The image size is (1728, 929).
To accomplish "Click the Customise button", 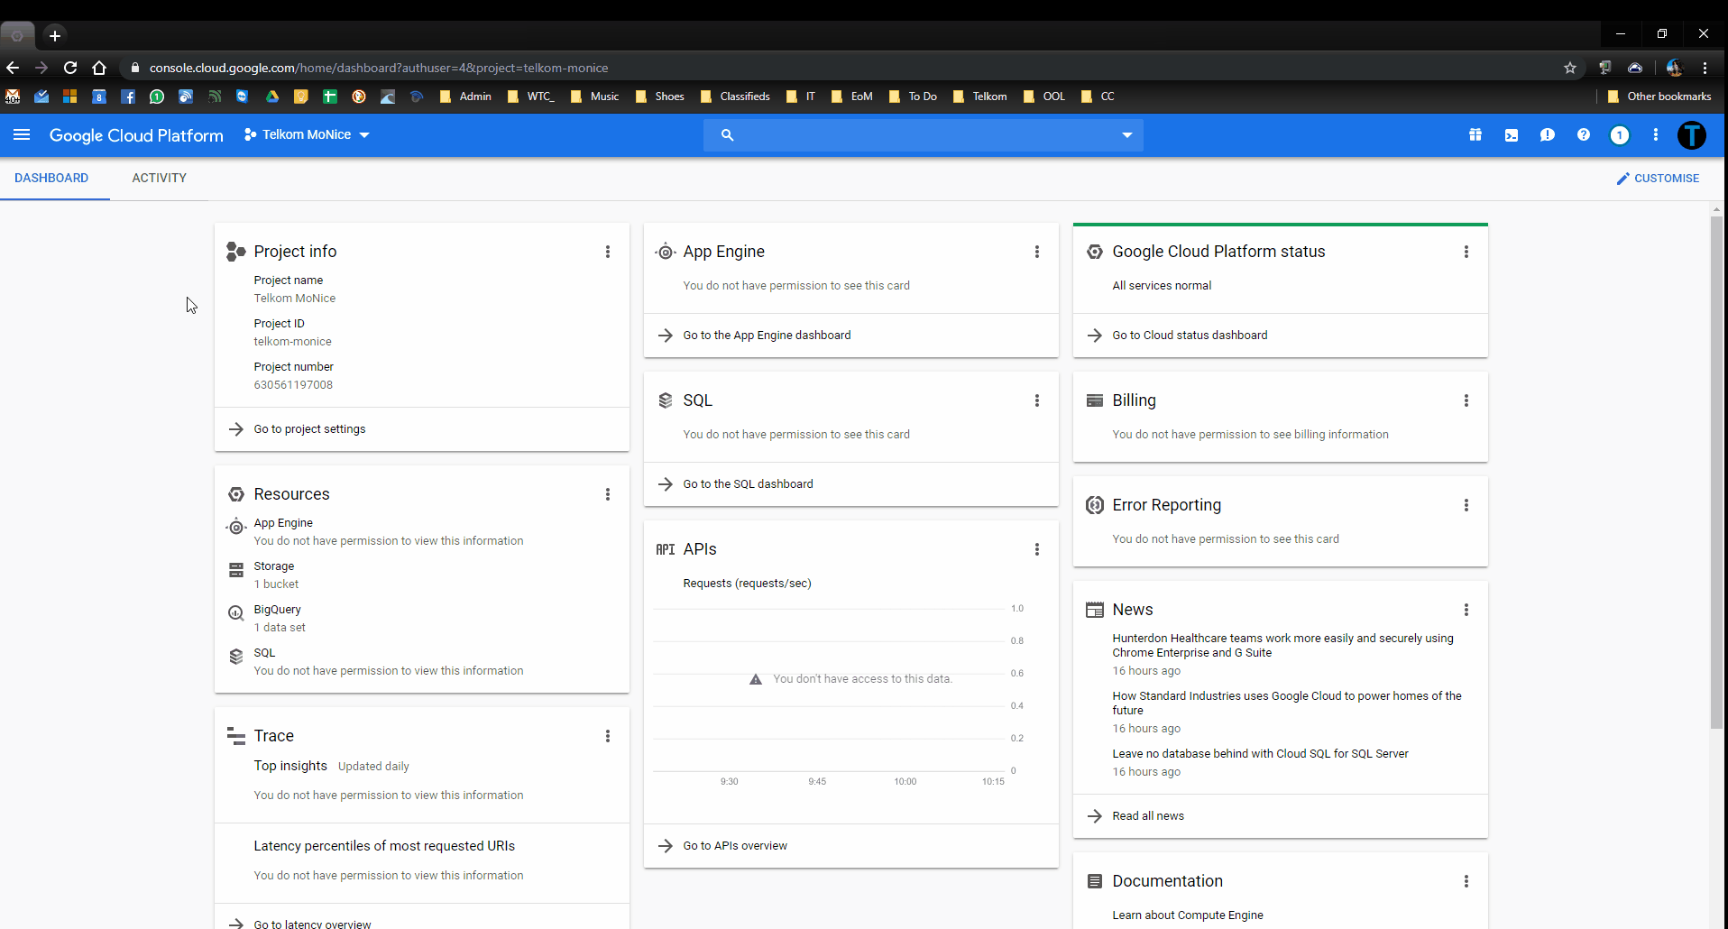I will click(1658, 179).
